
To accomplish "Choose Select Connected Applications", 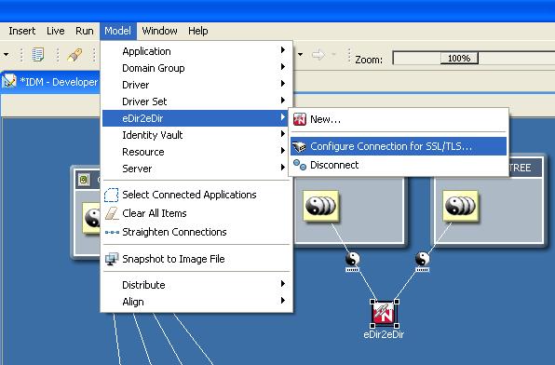I will click(196, 195).
